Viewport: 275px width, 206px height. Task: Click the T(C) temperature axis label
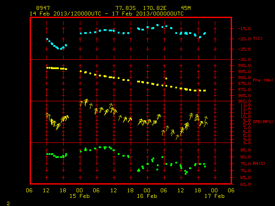(258, 39)
